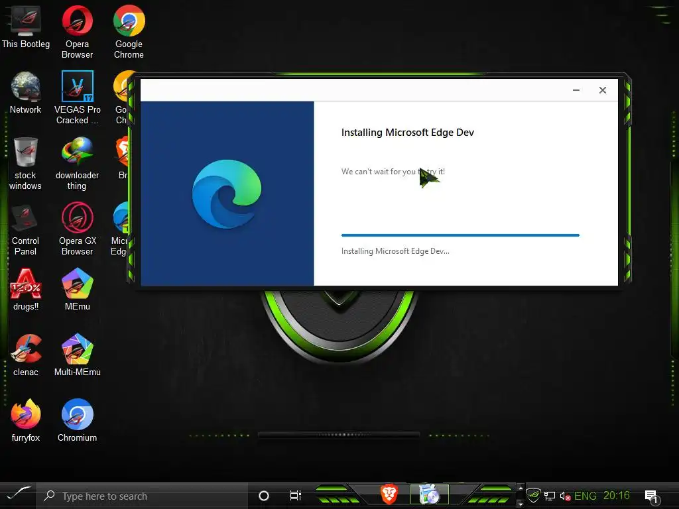Click the "Installing Microsoft Edge Dev" heading
This screenshot has width=679, height=509.
pos(408,133)
